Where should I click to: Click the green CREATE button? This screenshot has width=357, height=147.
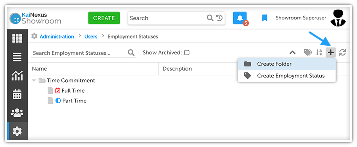[104, 18]
